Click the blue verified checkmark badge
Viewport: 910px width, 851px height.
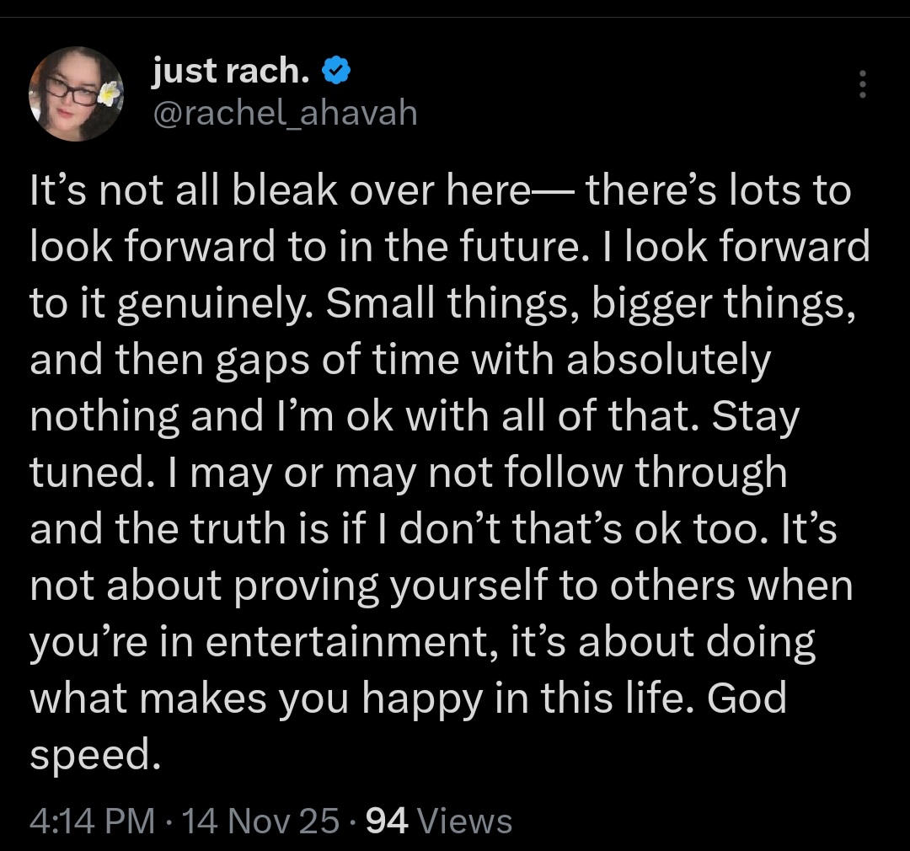[x=337, y=75]
